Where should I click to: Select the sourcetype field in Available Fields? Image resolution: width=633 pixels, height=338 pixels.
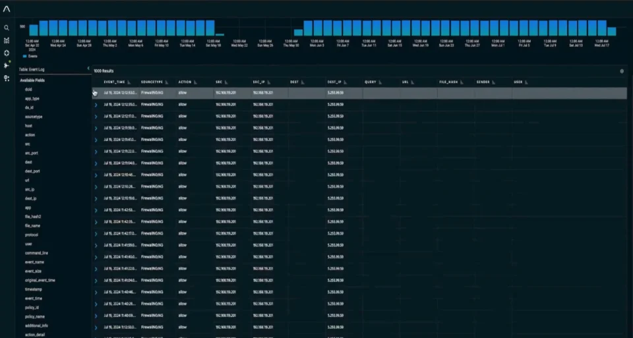point(34,117)
